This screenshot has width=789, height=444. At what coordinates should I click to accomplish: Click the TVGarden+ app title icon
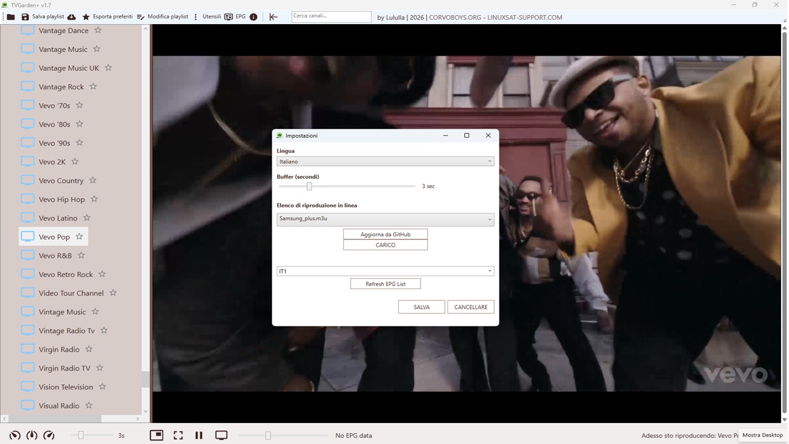[x=4, y=5]
